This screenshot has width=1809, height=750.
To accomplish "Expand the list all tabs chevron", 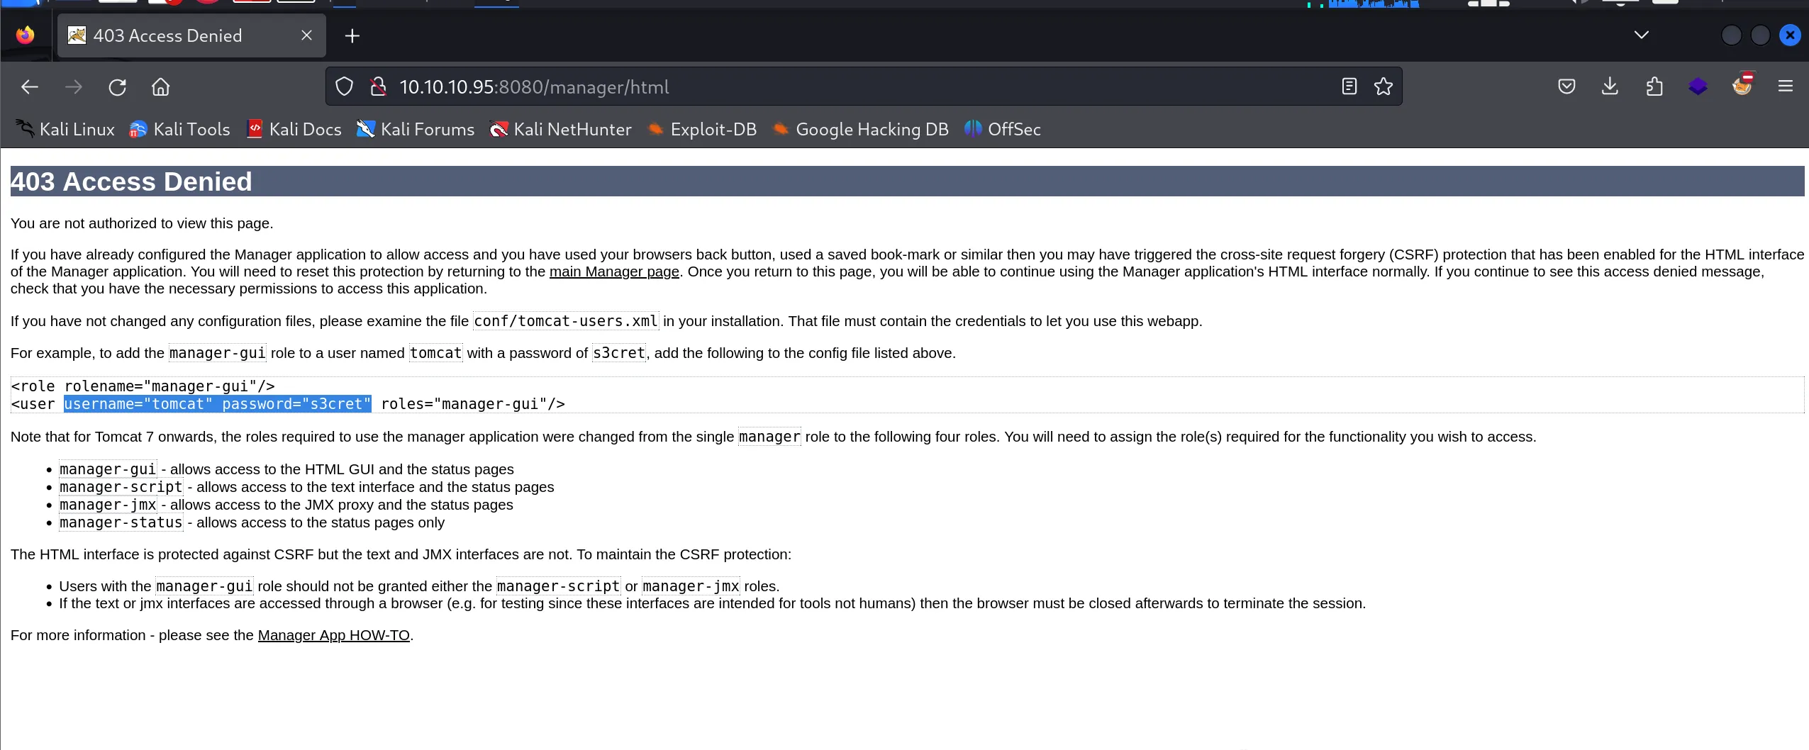I will (1641, 35).
